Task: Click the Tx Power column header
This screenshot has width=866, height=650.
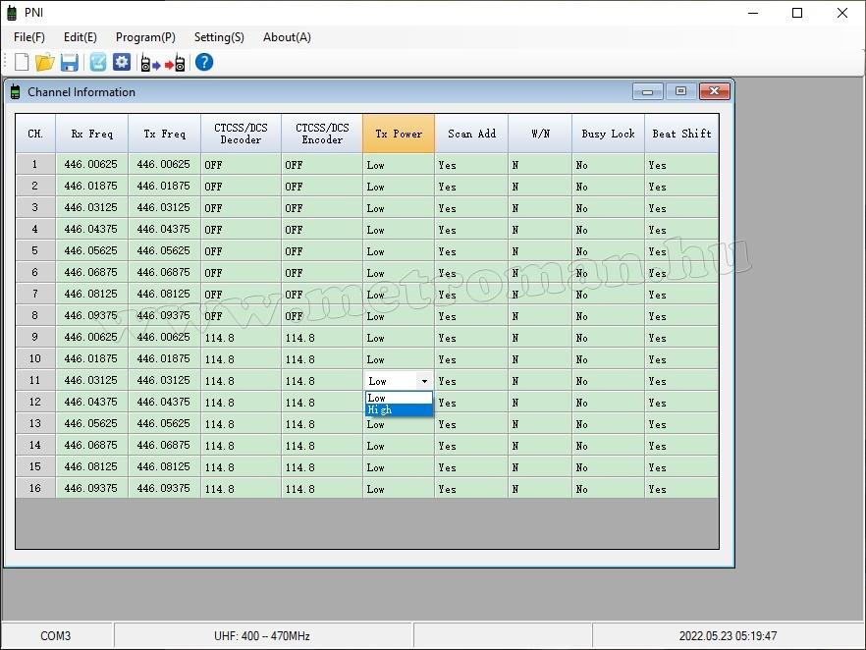Action: point(399,134)
